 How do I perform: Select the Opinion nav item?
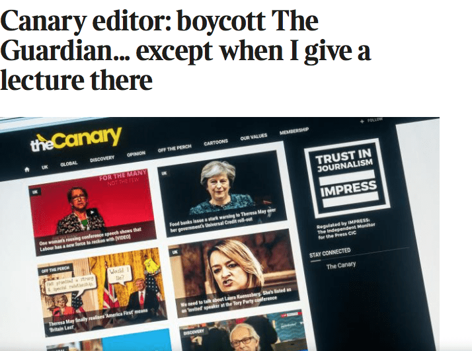tap(136, 154)
